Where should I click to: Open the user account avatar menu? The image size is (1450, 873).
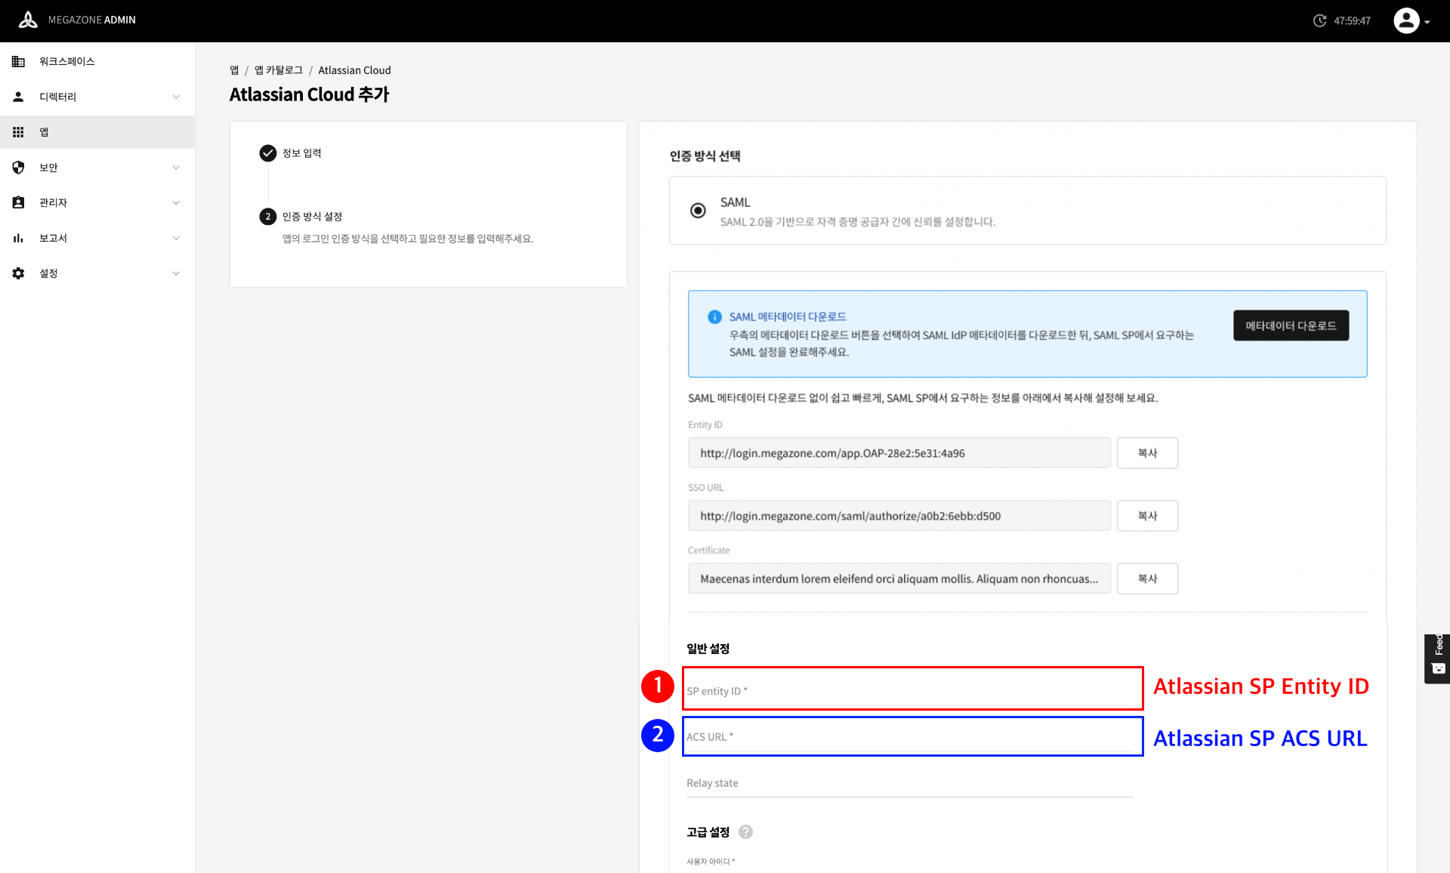point(1406,20)
